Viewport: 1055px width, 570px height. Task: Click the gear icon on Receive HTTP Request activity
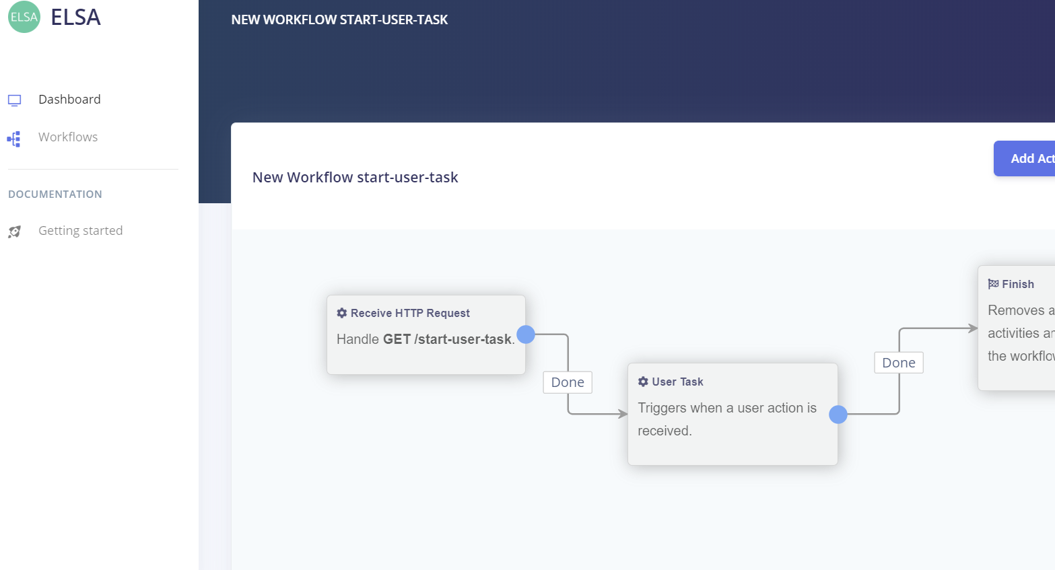point(341,312)
